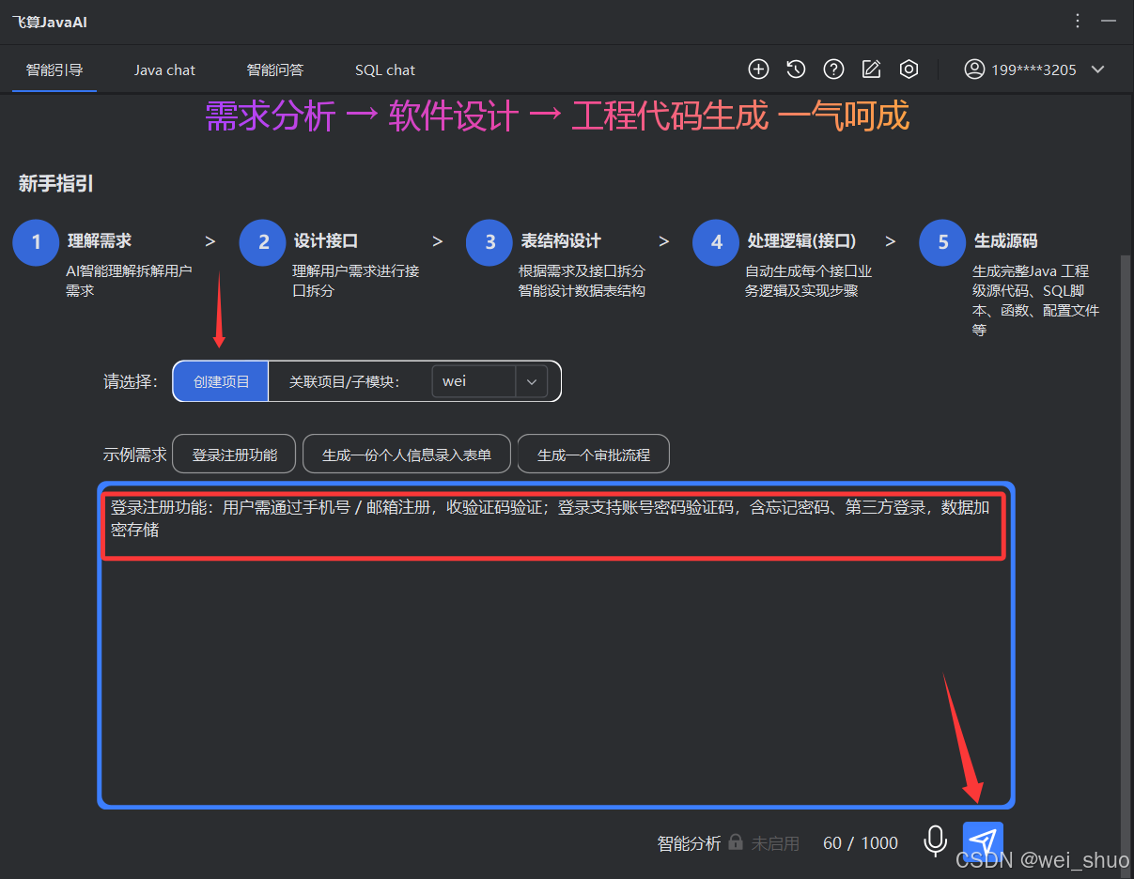1134x879 pixels.
Task: Click the edit notepad icon
Action: 871,69
